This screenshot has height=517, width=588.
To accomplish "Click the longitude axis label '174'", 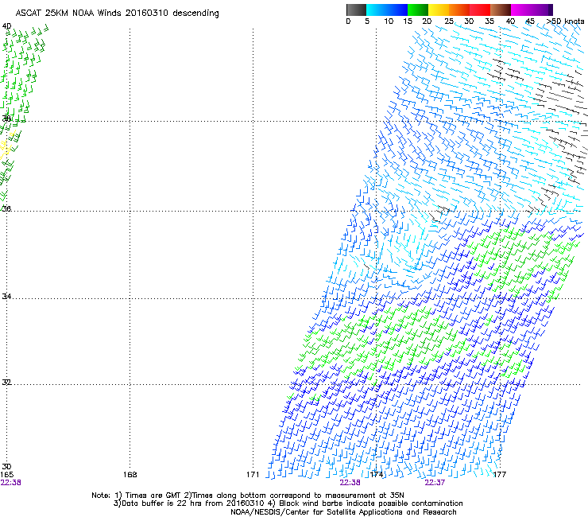I will pyautogui.click(x=377, y=475).
